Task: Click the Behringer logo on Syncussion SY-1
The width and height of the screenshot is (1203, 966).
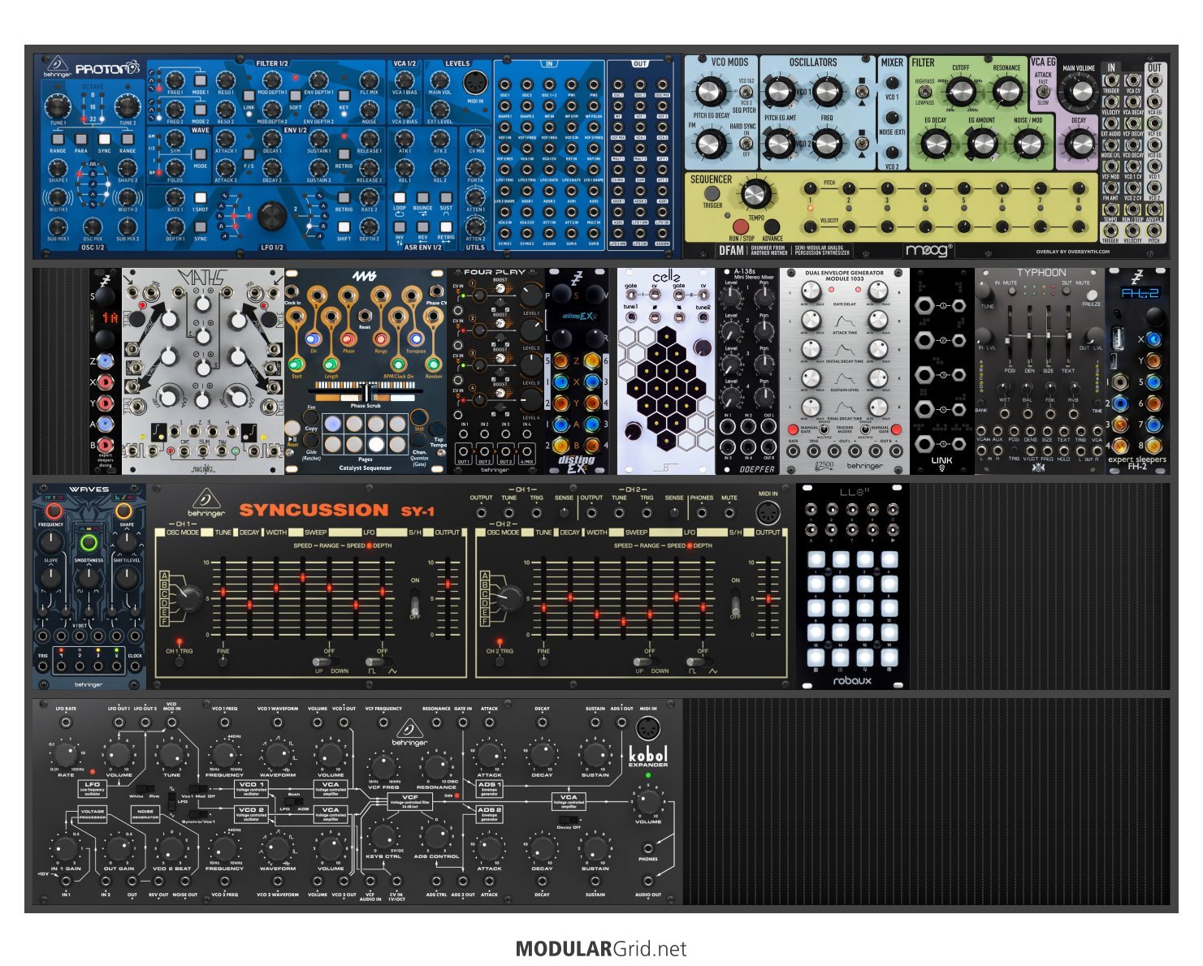Action: click(x=208, y=503)
